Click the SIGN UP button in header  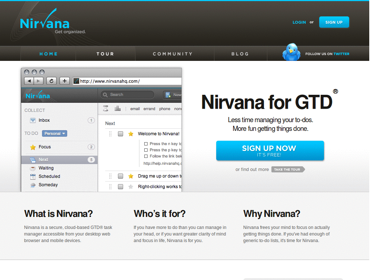click(334, 22)
